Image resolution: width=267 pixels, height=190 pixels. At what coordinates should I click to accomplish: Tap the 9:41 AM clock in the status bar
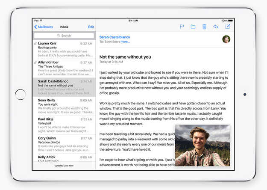point(133,21)
